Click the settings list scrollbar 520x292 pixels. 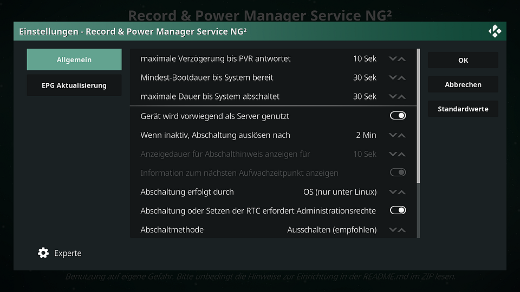pos(419,143)
